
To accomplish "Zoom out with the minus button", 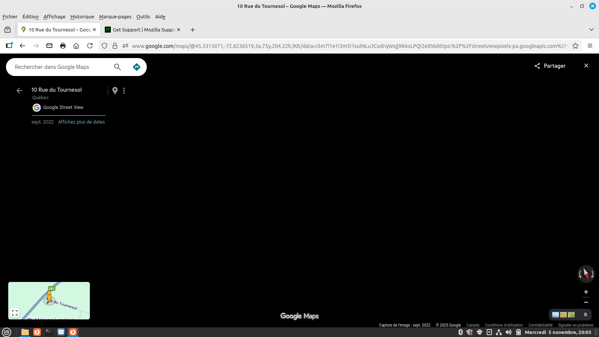I will click(586, 303).
